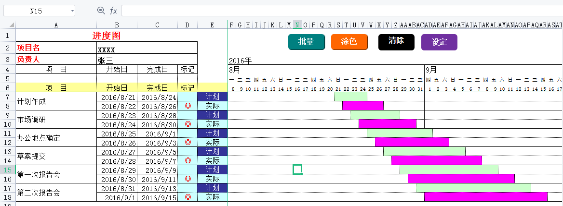Click the 市场调研 task cell
This screenshot has height=206, width=563.
tap(56, 120)
